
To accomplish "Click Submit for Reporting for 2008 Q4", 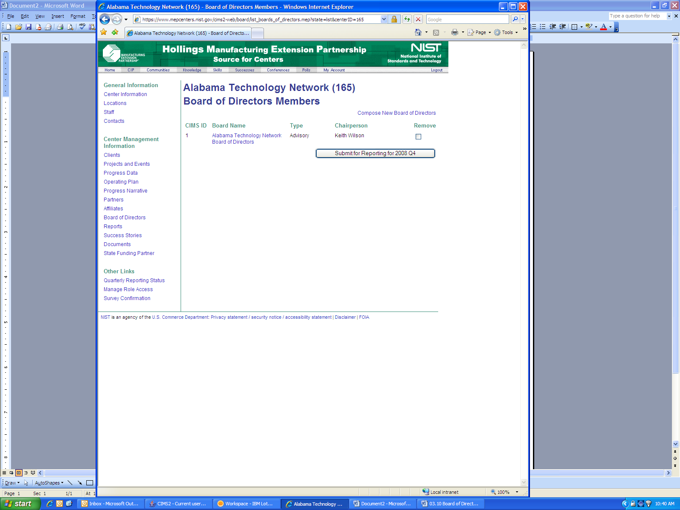I will [375, 153].
